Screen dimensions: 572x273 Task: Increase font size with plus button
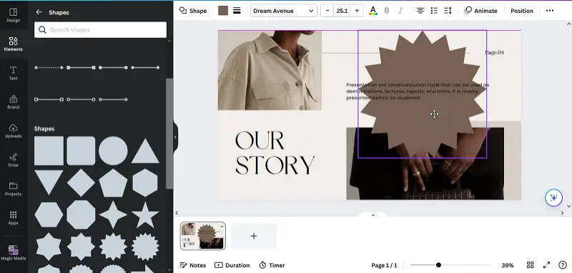pos(357,11)
